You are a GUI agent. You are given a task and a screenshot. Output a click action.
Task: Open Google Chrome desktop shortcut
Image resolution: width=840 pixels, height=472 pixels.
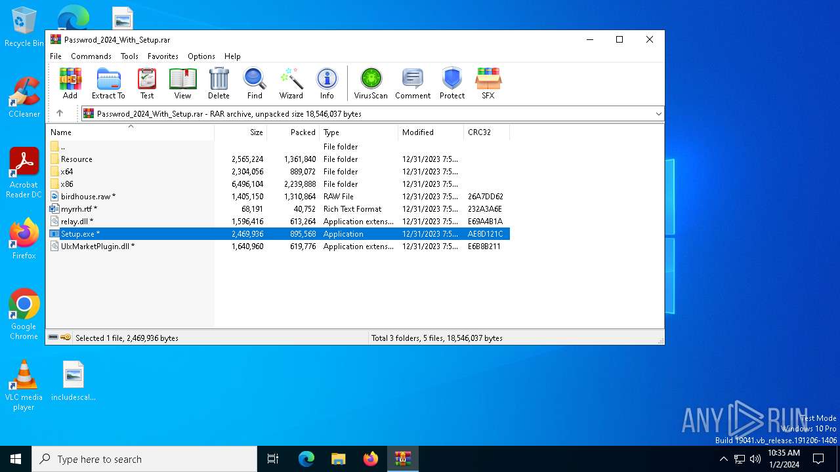[24, 314]
